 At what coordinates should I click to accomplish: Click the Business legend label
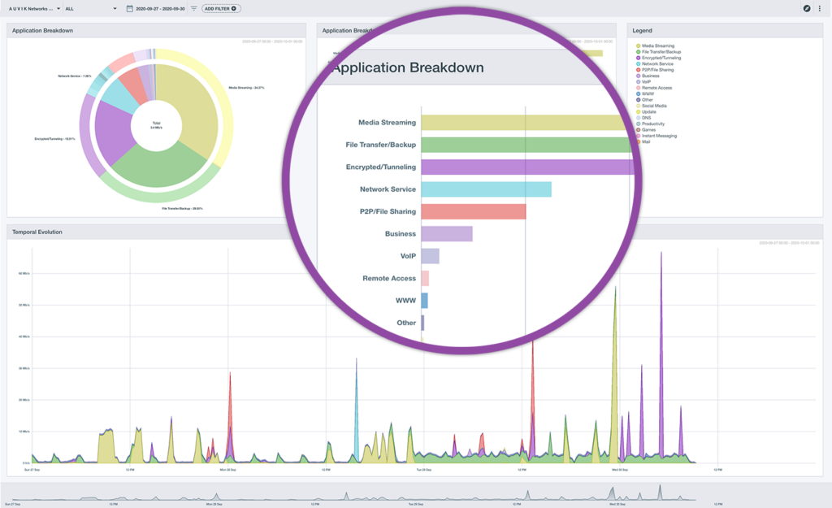pos(651,76)
